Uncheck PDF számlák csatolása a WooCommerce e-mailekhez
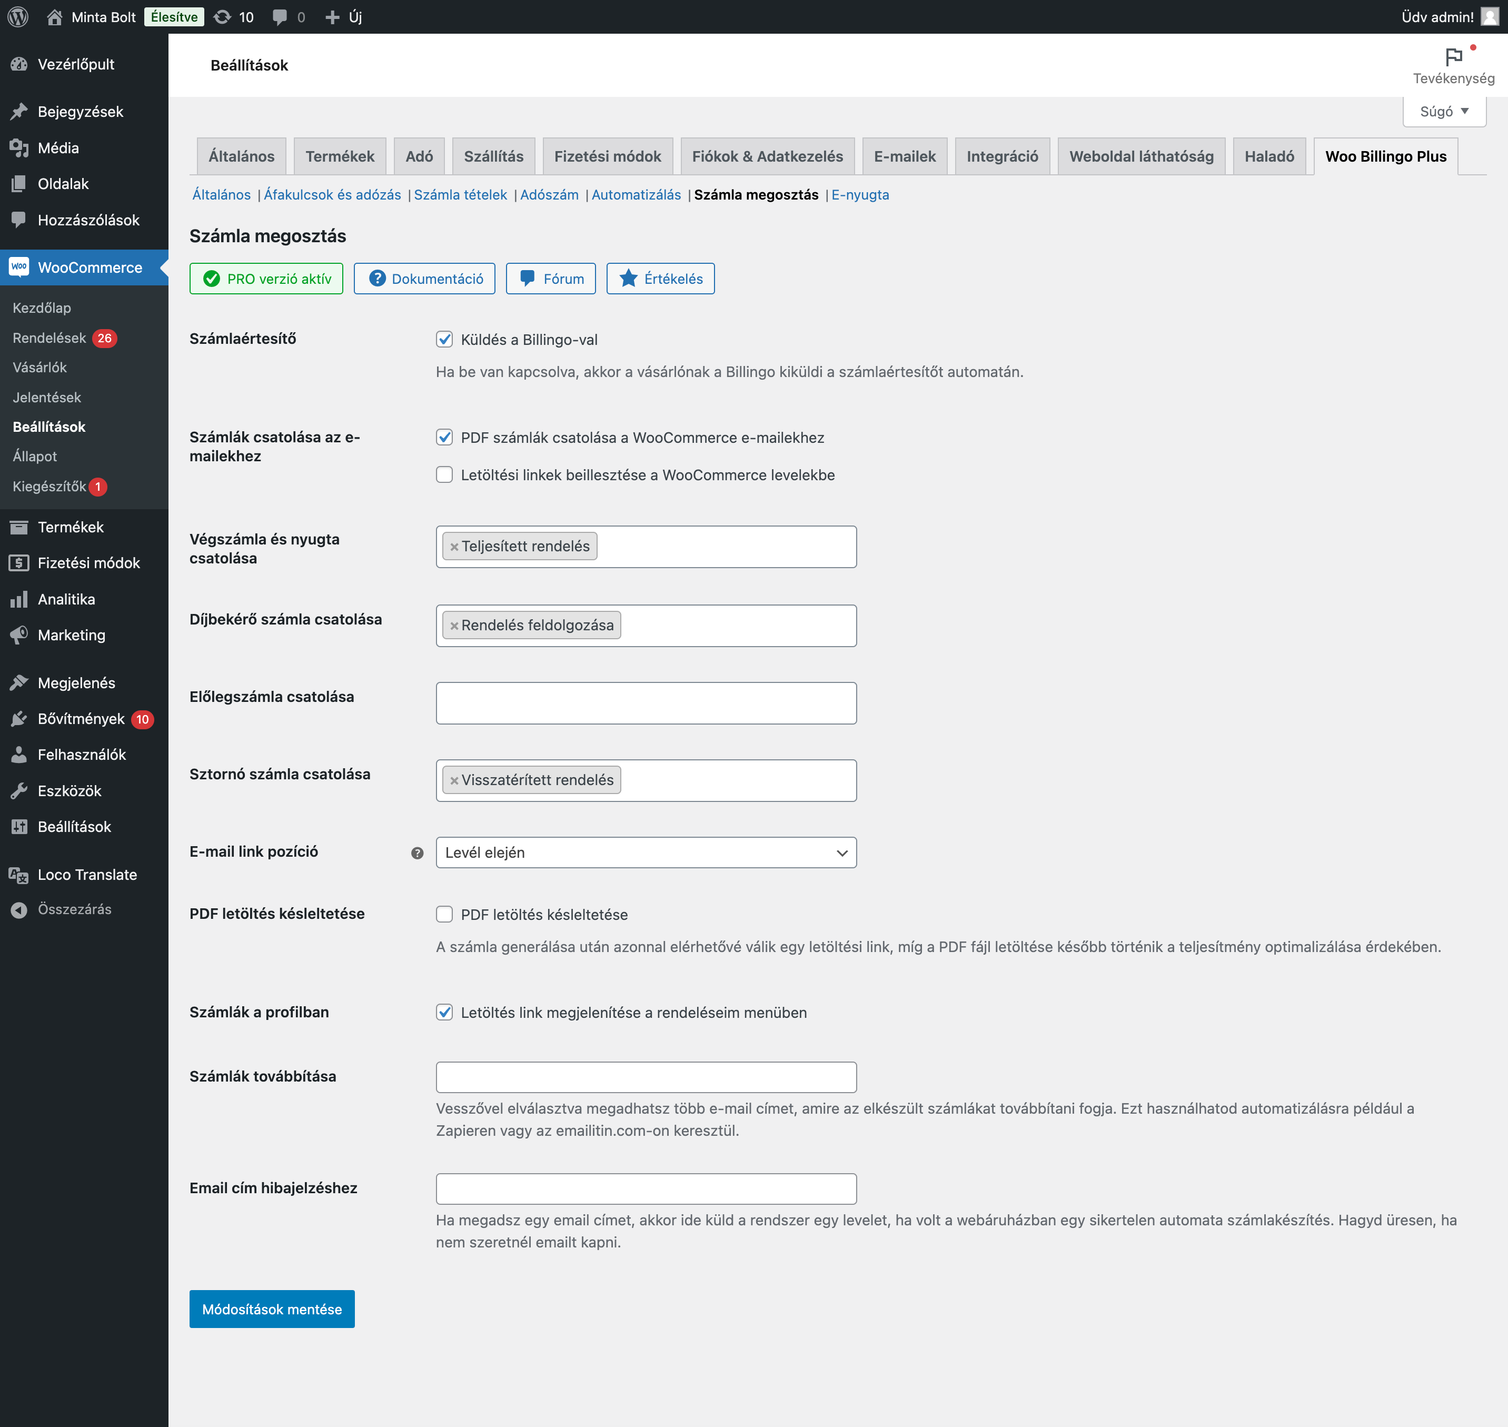The image size is (1508, 1427). 444,438
